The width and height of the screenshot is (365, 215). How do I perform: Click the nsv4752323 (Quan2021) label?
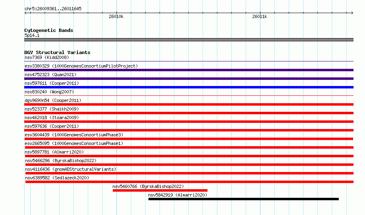(x=50, y=75)
